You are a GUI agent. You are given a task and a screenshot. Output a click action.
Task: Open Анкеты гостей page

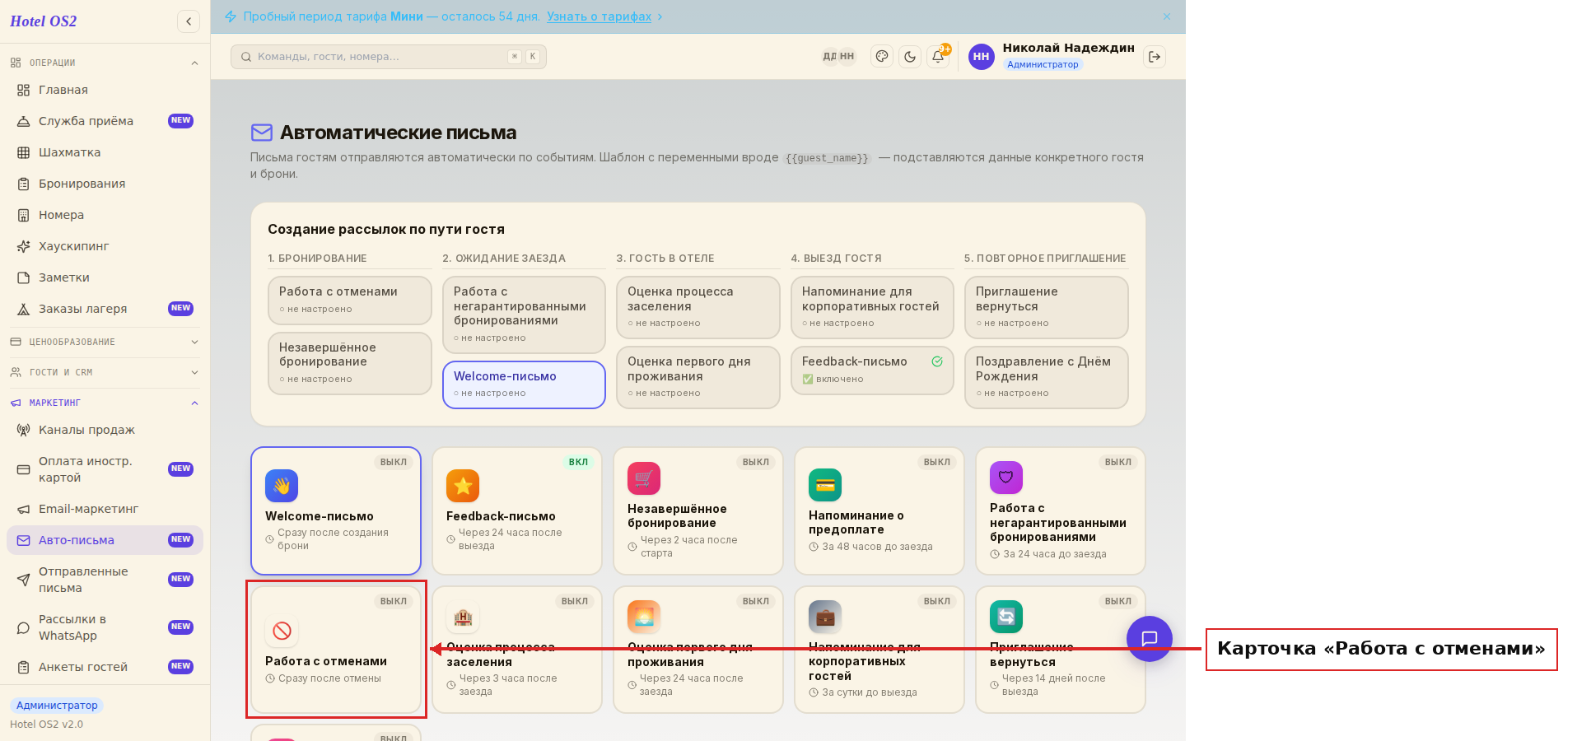(x=105, y=667)
